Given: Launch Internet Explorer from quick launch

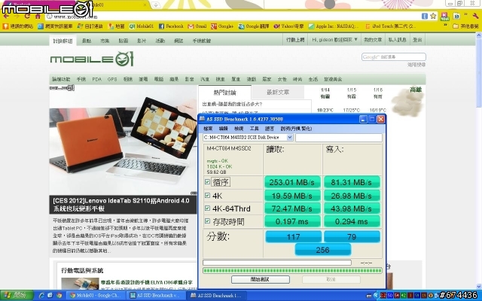Looking at the screenshot, I should tap(41, 296).
